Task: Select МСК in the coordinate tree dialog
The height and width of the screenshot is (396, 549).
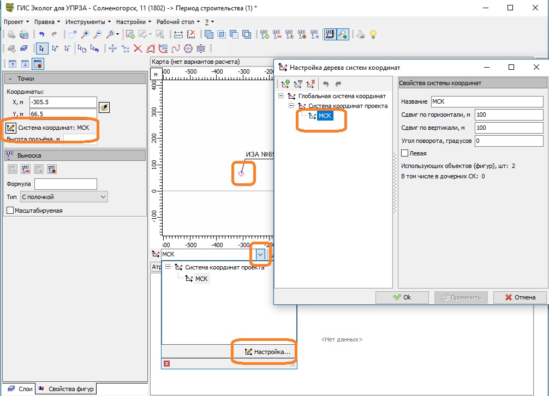Action: point(325,116)
